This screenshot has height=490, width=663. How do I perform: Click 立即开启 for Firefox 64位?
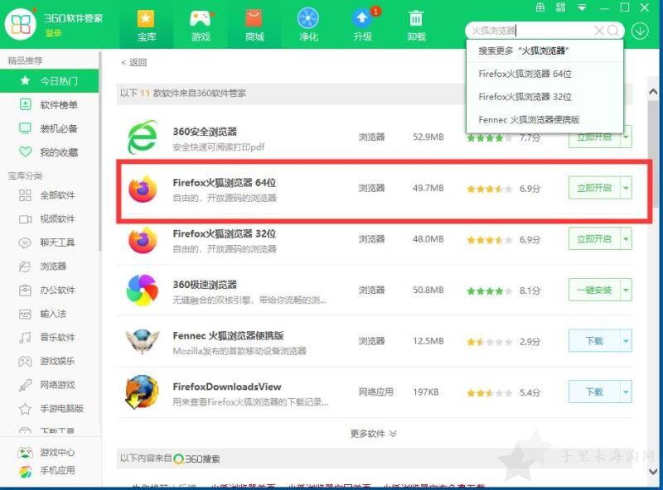pos(594,188)
